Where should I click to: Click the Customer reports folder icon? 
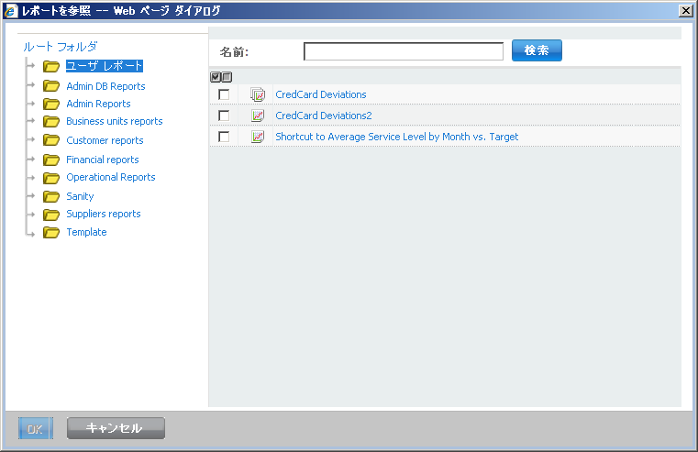click(51, 140)
